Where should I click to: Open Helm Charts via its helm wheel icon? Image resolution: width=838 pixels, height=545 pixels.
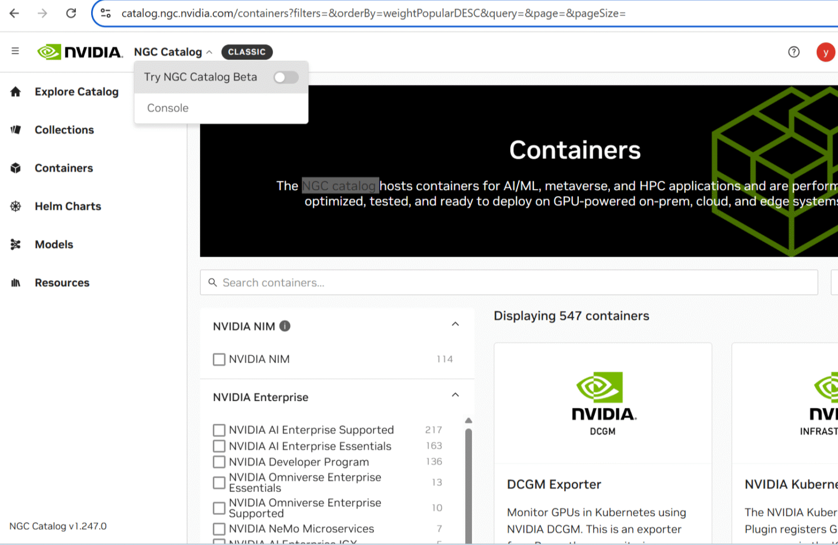click(15, 206)
